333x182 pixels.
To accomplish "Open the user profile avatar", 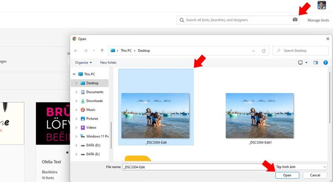I will point(322,5).
